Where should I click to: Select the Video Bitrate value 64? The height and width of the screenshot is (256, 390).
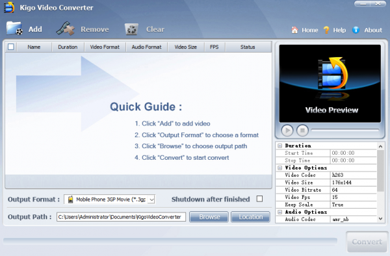(354, 190)
